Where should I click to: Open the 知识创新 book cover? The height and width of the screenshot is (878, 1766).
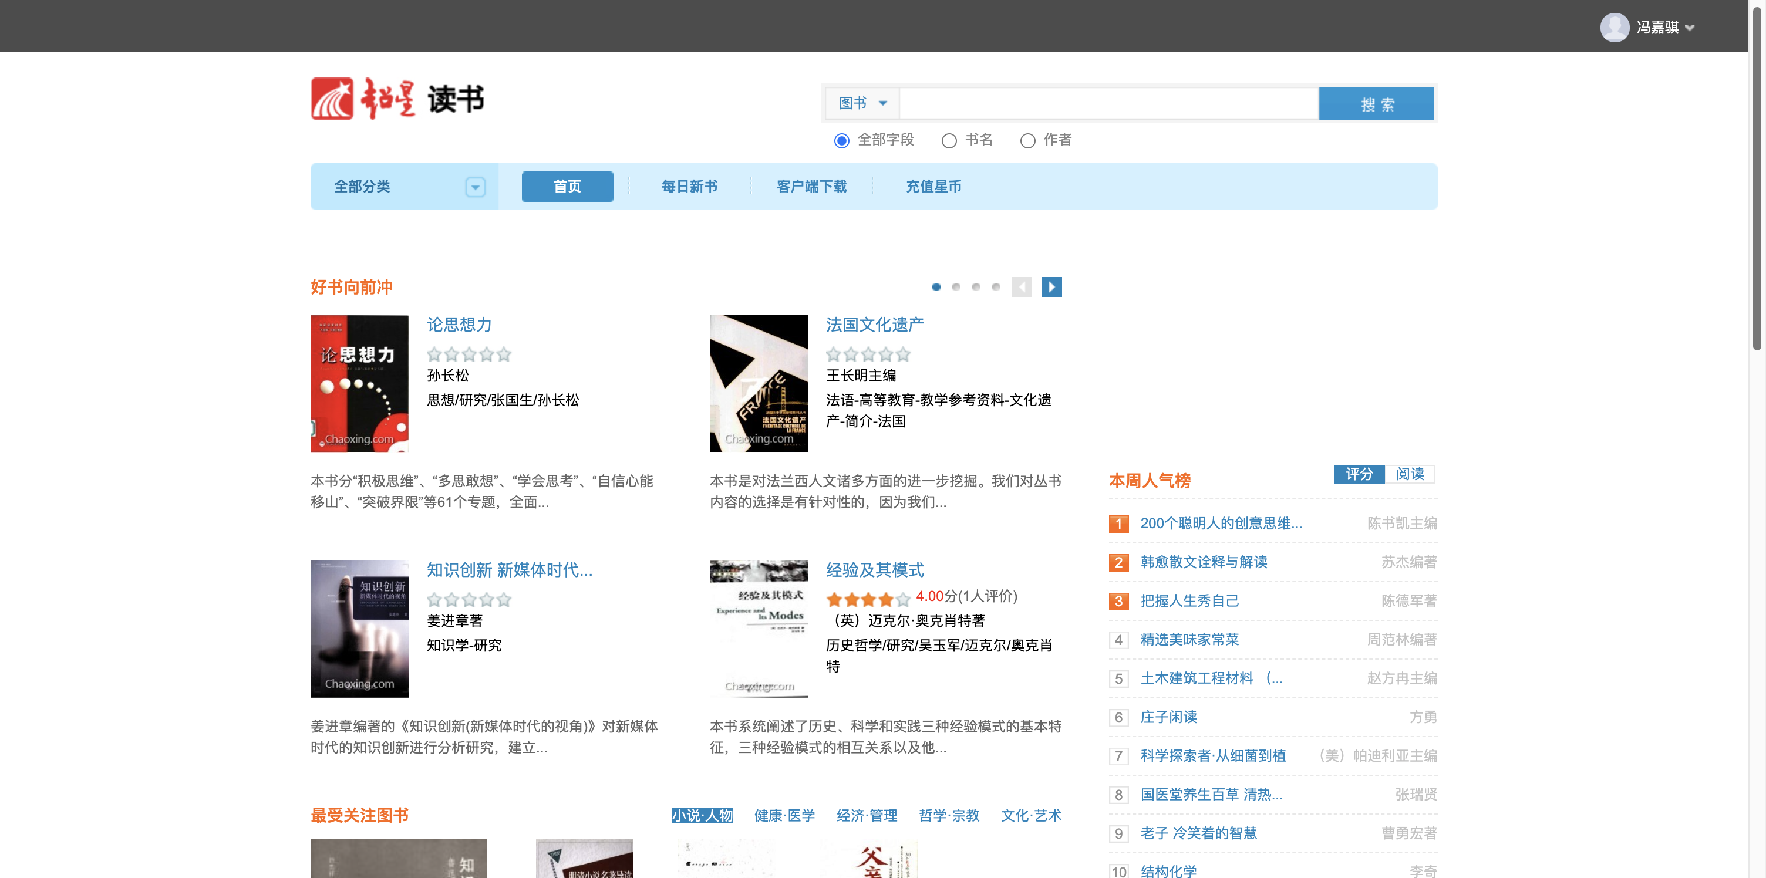pos(359,629)
